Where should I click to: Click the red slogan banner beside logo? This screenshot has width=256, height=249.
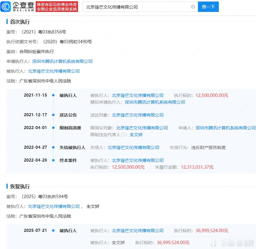(x=57, y=7)
